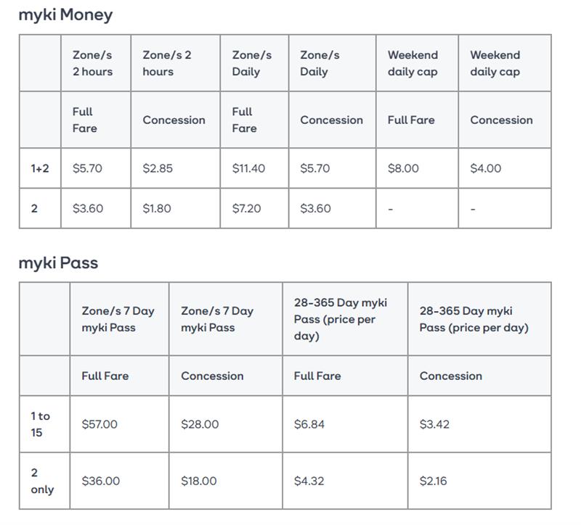The width and height of the screenshot is (581, 525).
Task: Select the $28.00 concession pass cell
Action: point(200,424)
